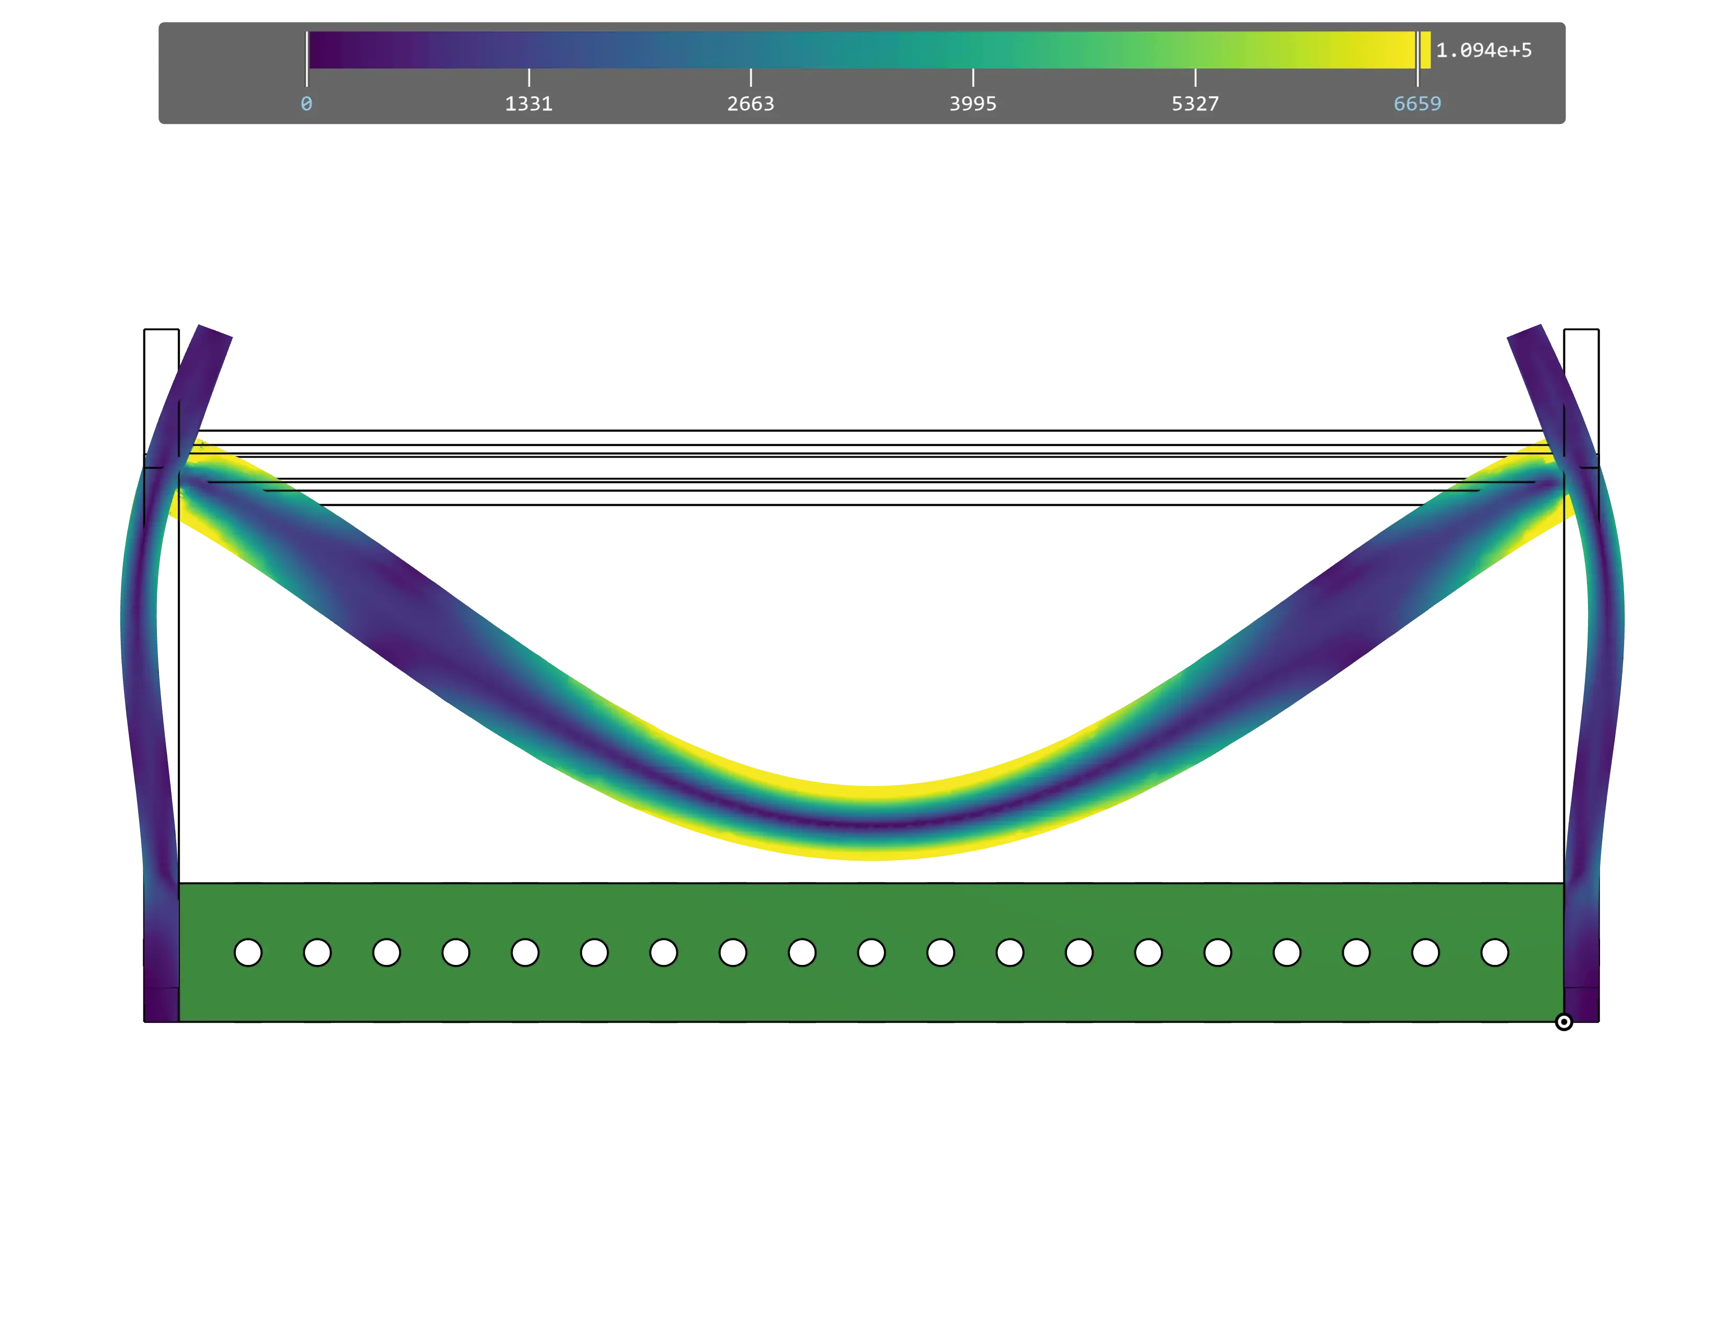Click the 2663 colorbar tick label

(x=750, y=104)
